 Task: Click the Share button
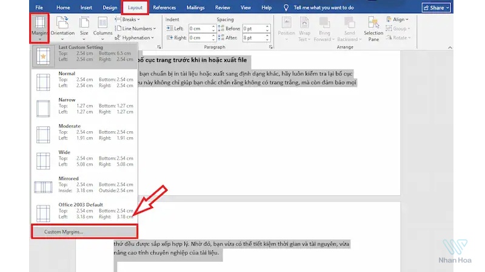point(436,8)
